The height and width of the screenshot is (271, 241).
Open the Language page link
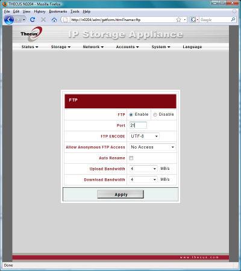pyautogui.click(x=192, y=47)
